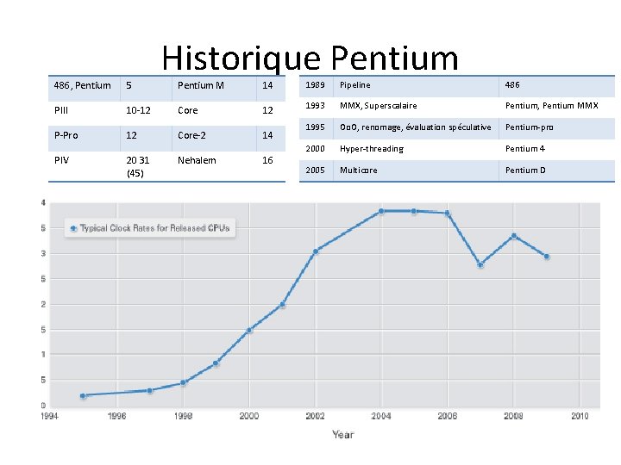
Task: Click the '3' y-axis label
Action: click(x=44, y=253)
